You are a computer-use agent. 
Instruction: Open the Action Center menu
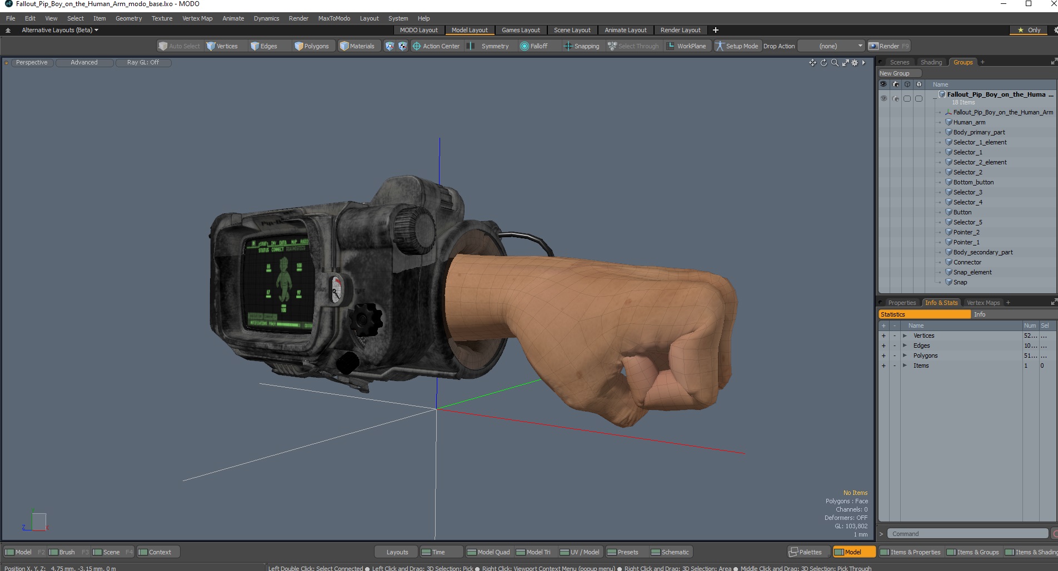tap(436, 46)
